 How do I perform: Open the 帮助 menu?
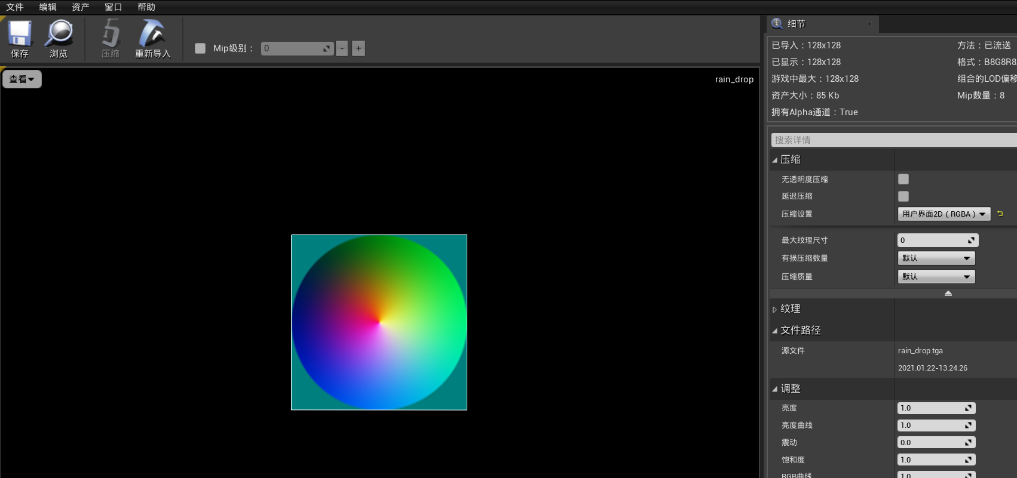[146, 7]
